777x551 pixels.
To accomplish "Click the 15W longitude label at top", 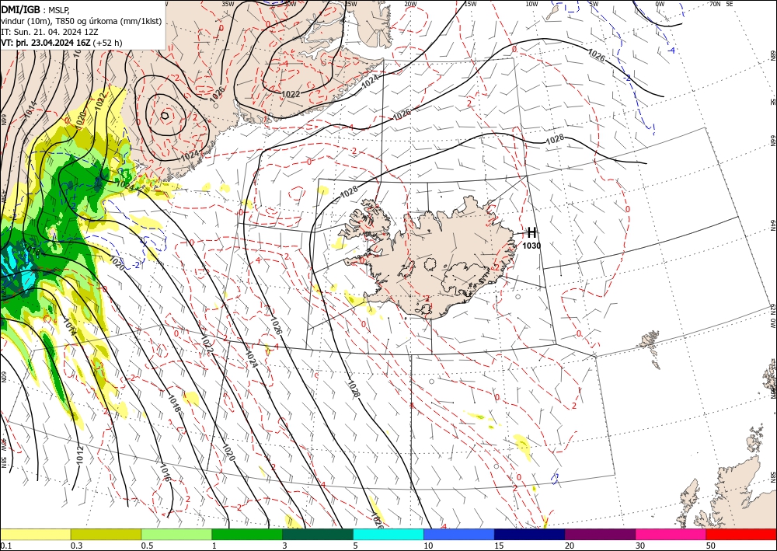I will [x=470, y=4].
